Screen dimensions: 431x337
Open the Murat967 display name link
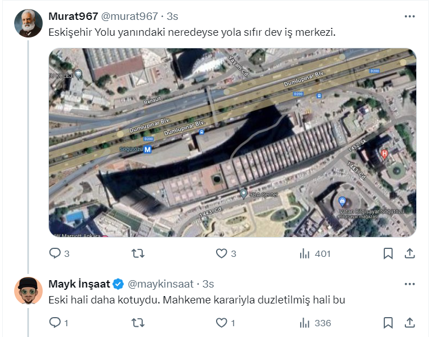73,16
